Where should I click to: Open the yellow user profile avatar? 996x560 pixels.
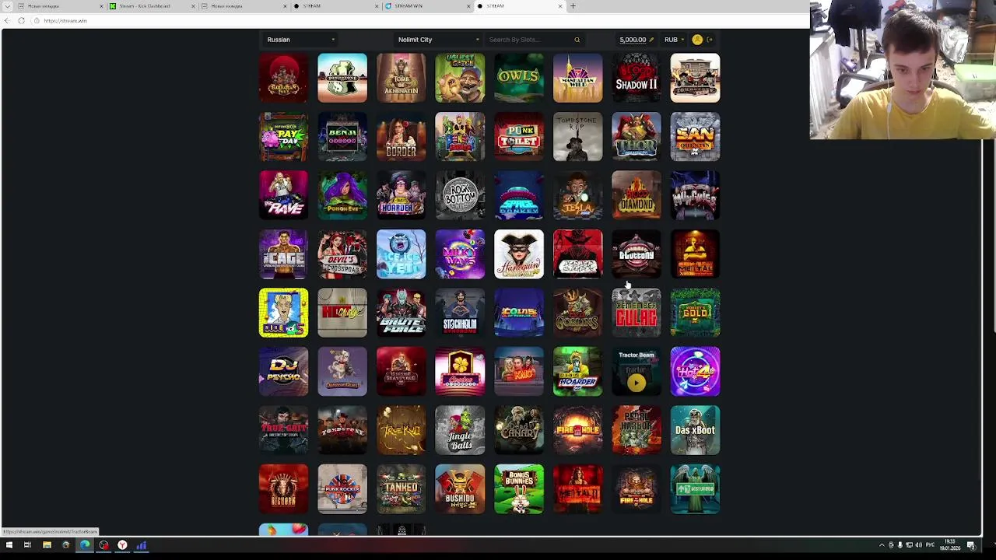pos(697,40)
